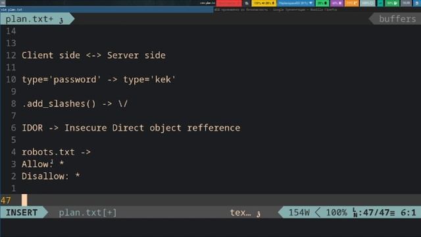Image resolution: width=421 pixels, height=237 pixels.
Task: Click the green status block after wifi
Action: tap(322, 3)
